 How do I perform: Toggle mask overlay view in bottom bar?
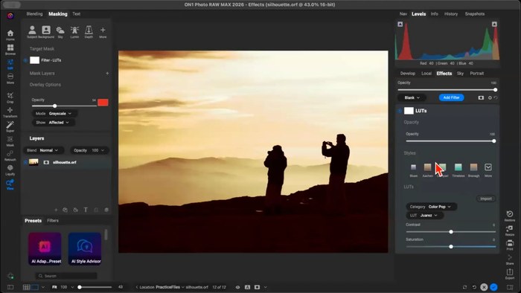coord(258,287)
